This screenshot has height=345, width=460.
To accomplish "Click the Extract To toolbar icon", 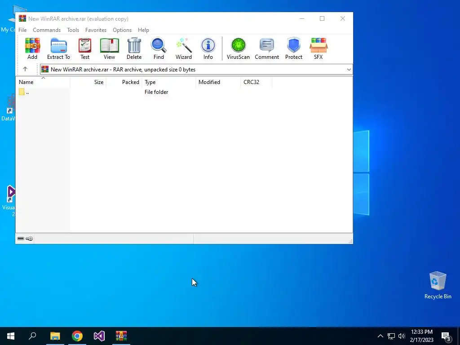I will pos(58,49).
